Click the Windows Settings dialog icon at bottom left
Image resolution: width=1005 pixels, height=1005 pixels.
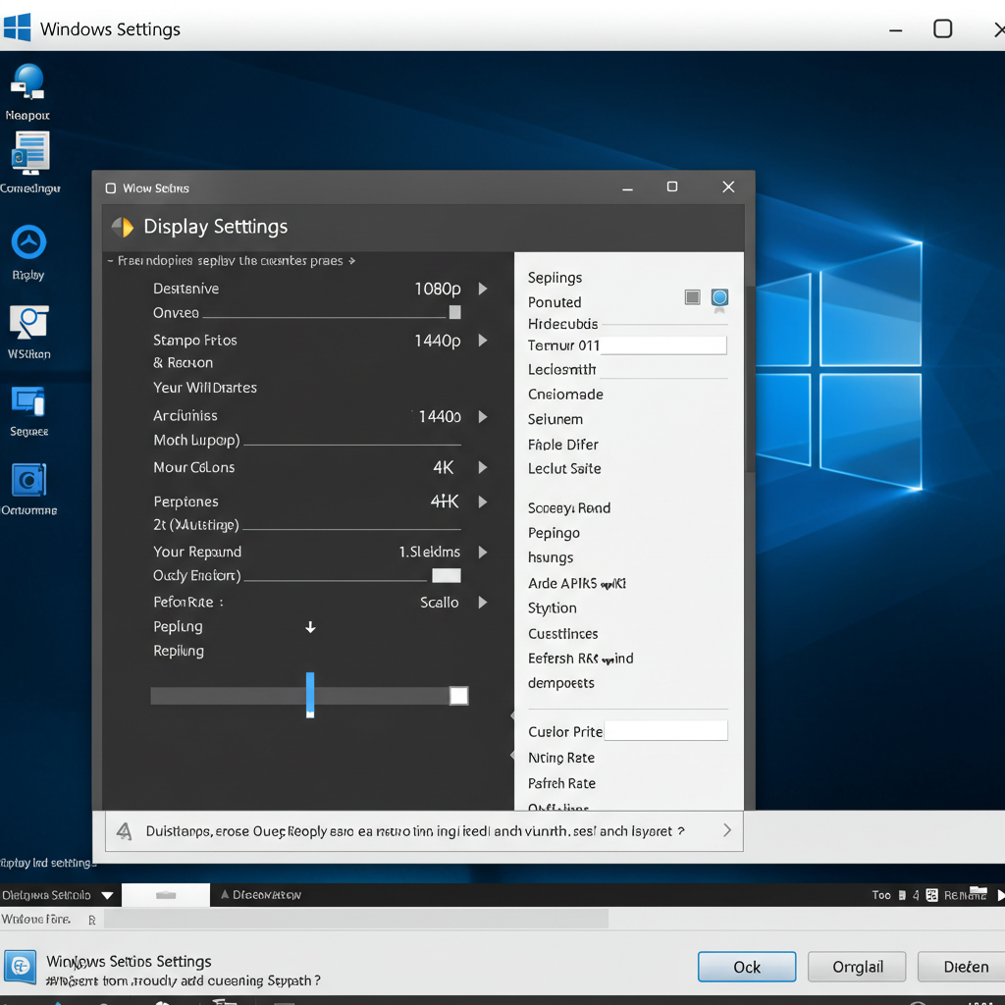(20, 967)
